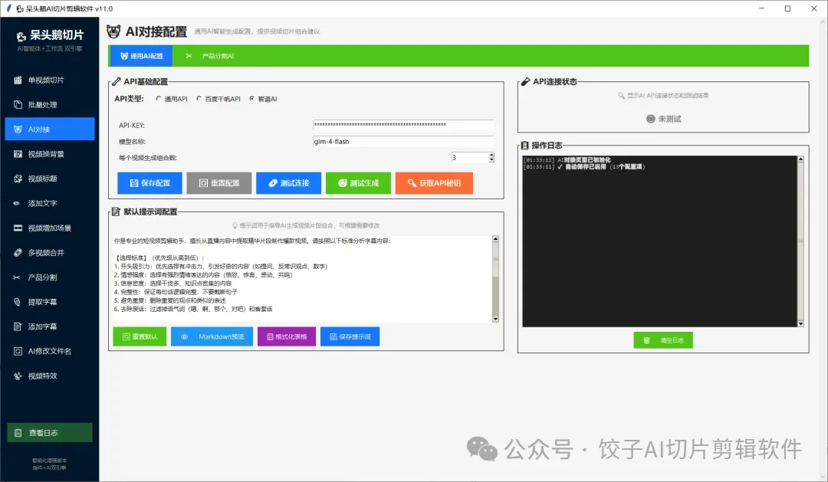Select the AI对接 sidebar item
828x482 pixels.
coord(50,130)
